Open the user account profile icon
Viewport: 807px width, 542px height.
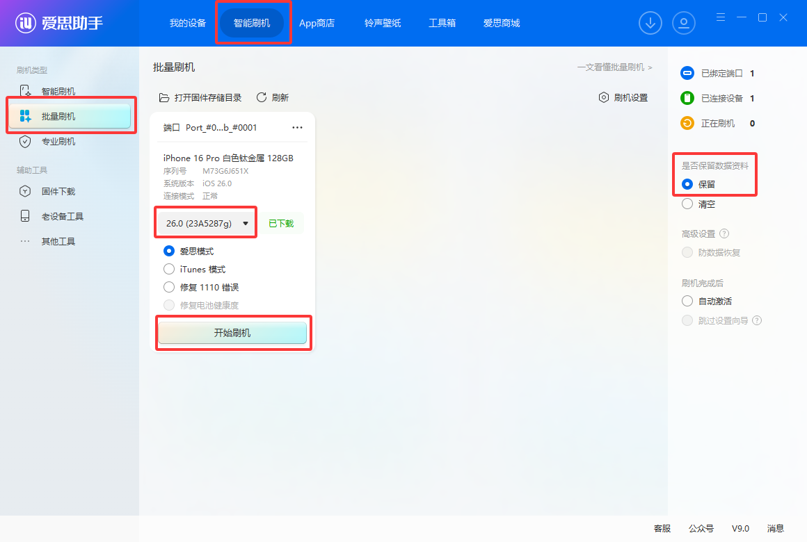pyautogui.click(x=684, y=23)
